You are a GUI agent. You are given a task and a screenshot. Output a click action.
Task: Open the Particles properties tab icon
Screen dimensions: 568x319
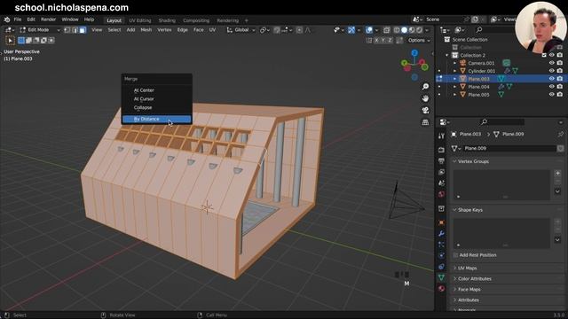pyautogui.click(x=441, y=245)
